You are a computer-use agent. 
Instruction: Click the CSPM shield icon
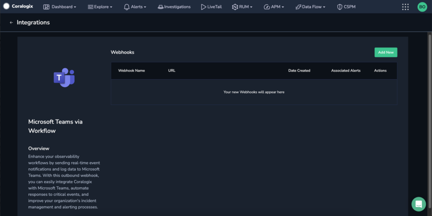tap(340, 7)
